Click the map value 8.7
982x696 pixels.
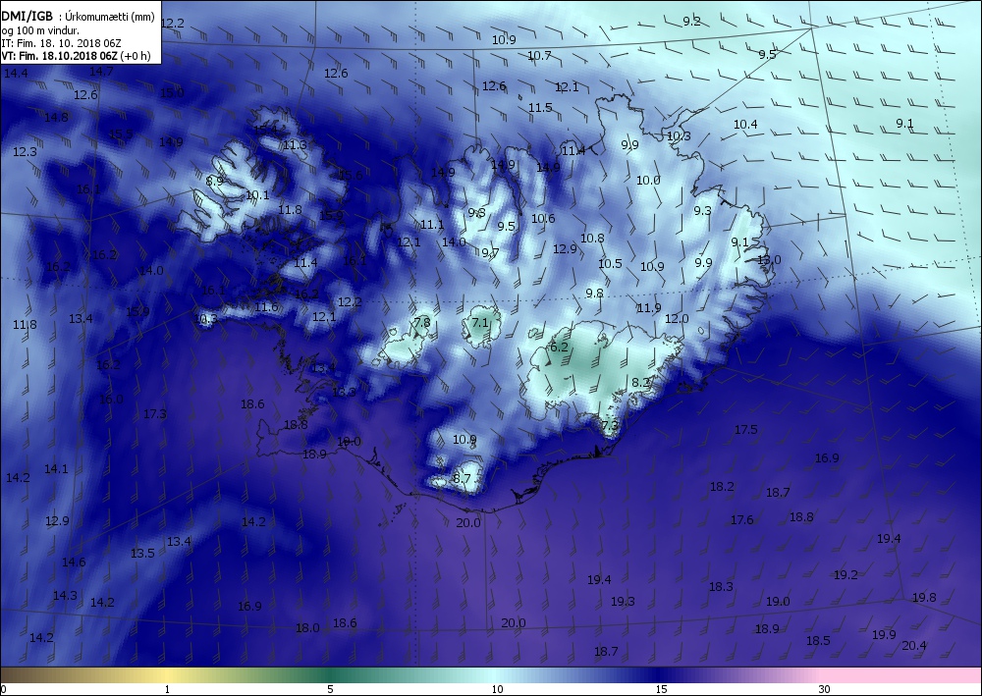(x=462, y=479)
